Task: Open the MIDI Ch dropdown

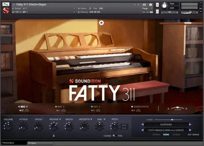Action: (x=74, y=12)
